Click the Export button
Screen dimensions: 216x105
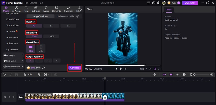click(x=190, y=3)
